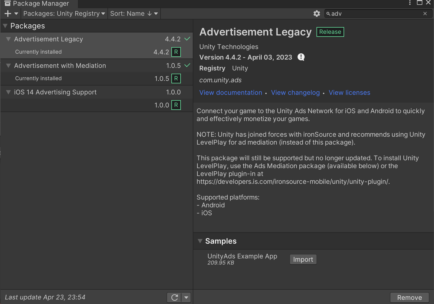Viewport: 434px width, 304px height.
Task: Remove the Advertisement Legacy package
Action: tap(410, 298)
